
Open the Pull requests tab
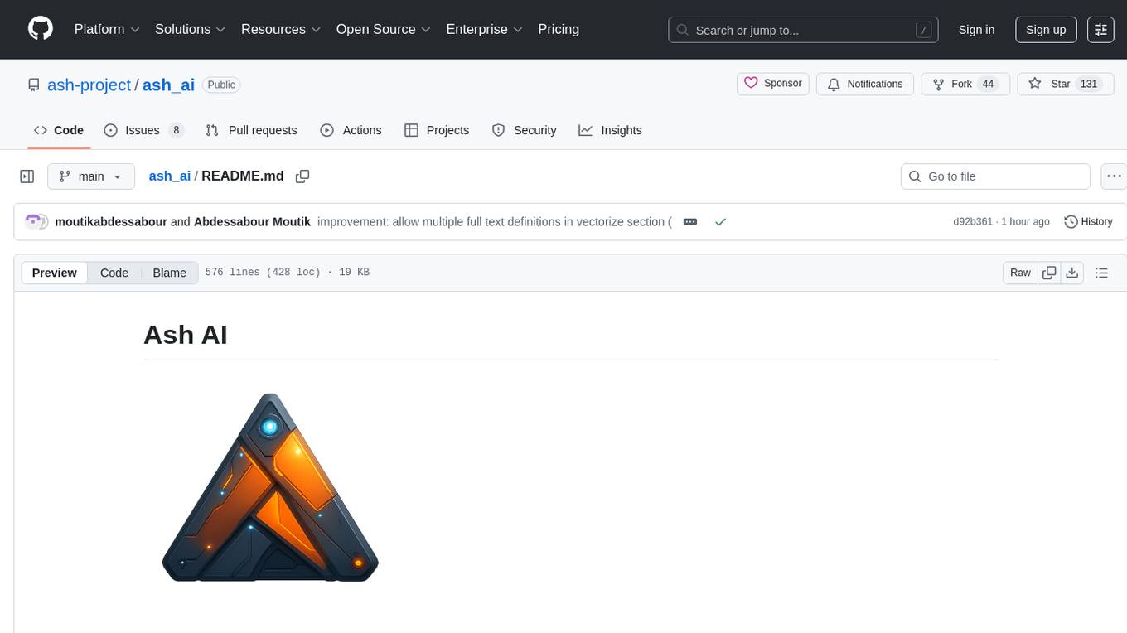tap(251, 130)
